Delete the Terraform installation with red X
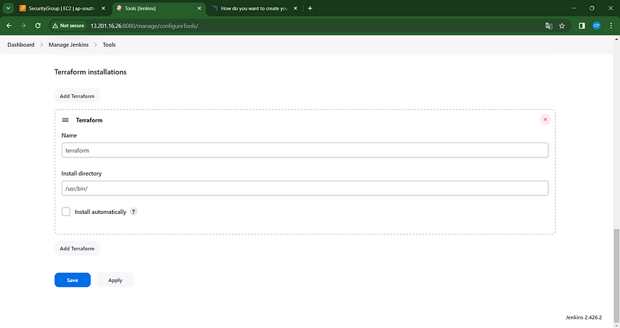The height and width of the screenshot is (328, 620). tap(546, 119)
